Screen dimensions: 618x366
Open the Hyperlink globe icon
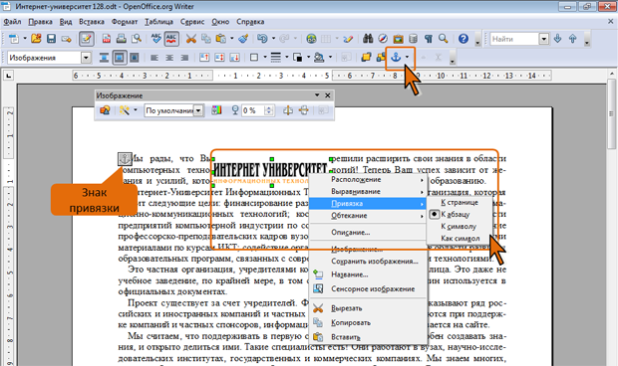[x=311, y=39]
